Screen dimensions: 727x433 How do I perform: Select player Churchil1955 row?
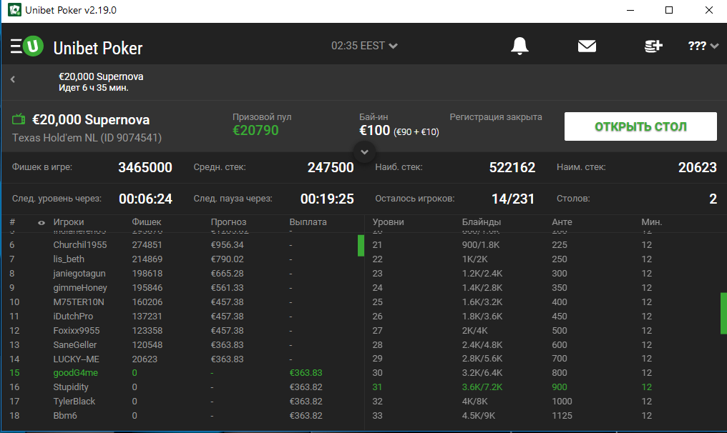tap(182, 245)
